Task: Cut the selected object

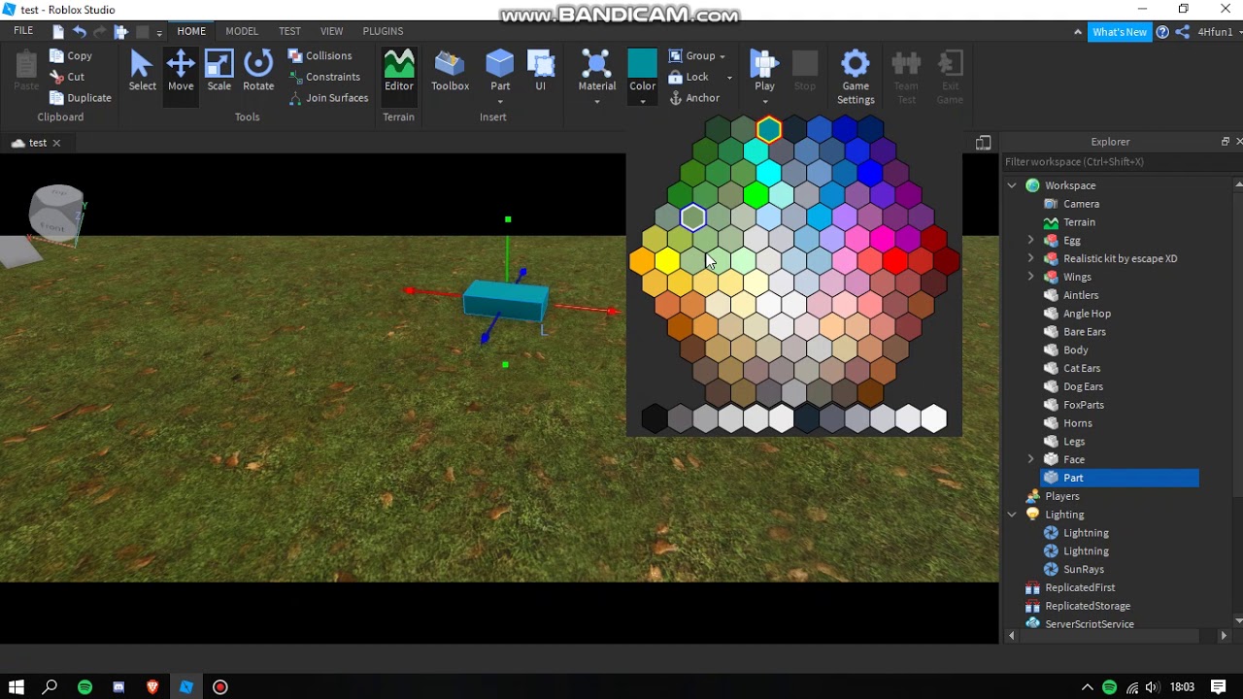Action: coord(67,77)
